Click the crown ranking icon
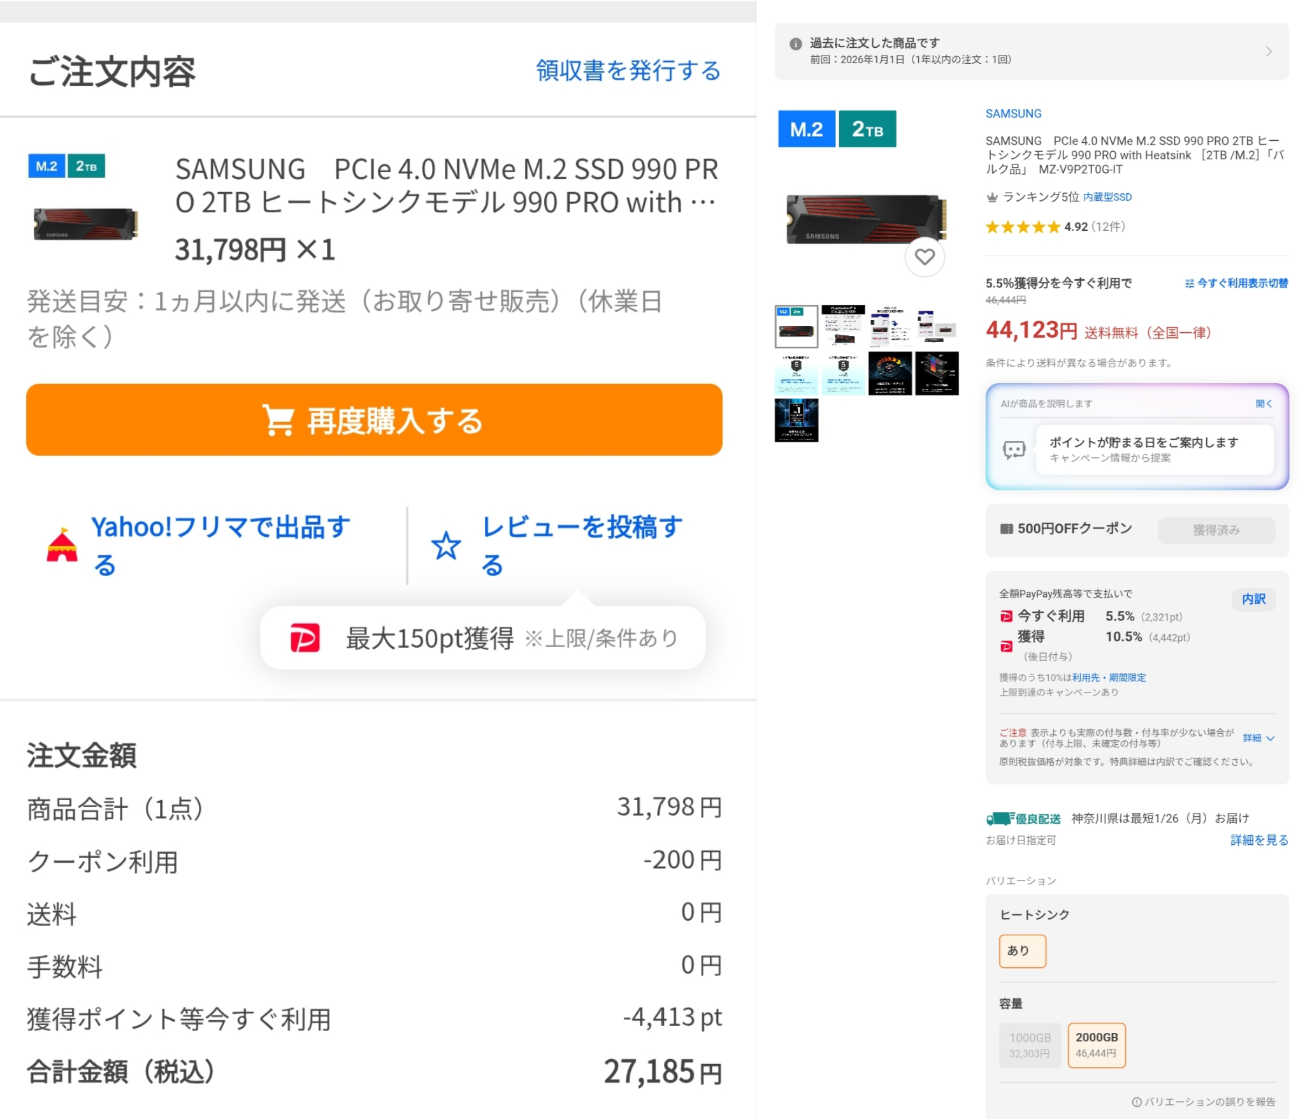 click(x=991, y=198)
